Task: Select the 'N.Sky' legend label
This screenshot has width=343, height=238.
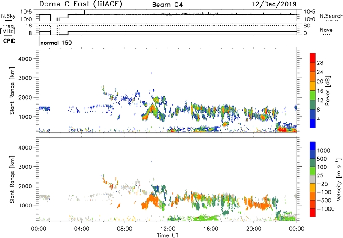Action: tap(8, 16)
